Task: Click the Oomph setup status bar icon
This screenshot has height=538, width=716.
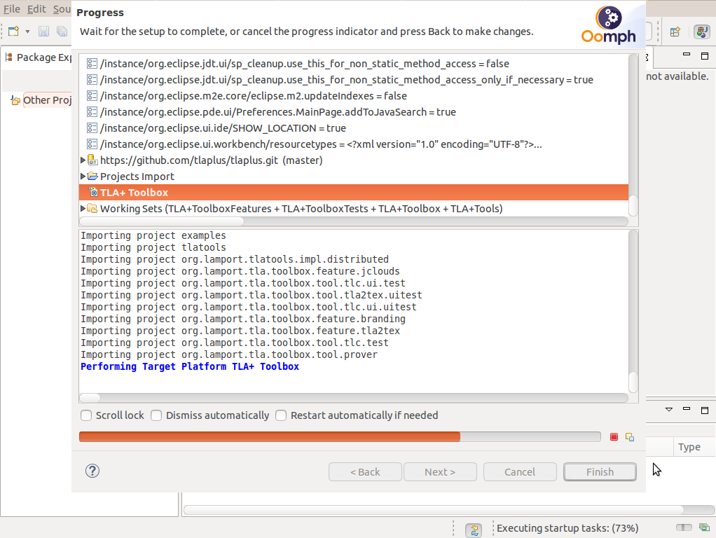Action: [x=474, y=530]
